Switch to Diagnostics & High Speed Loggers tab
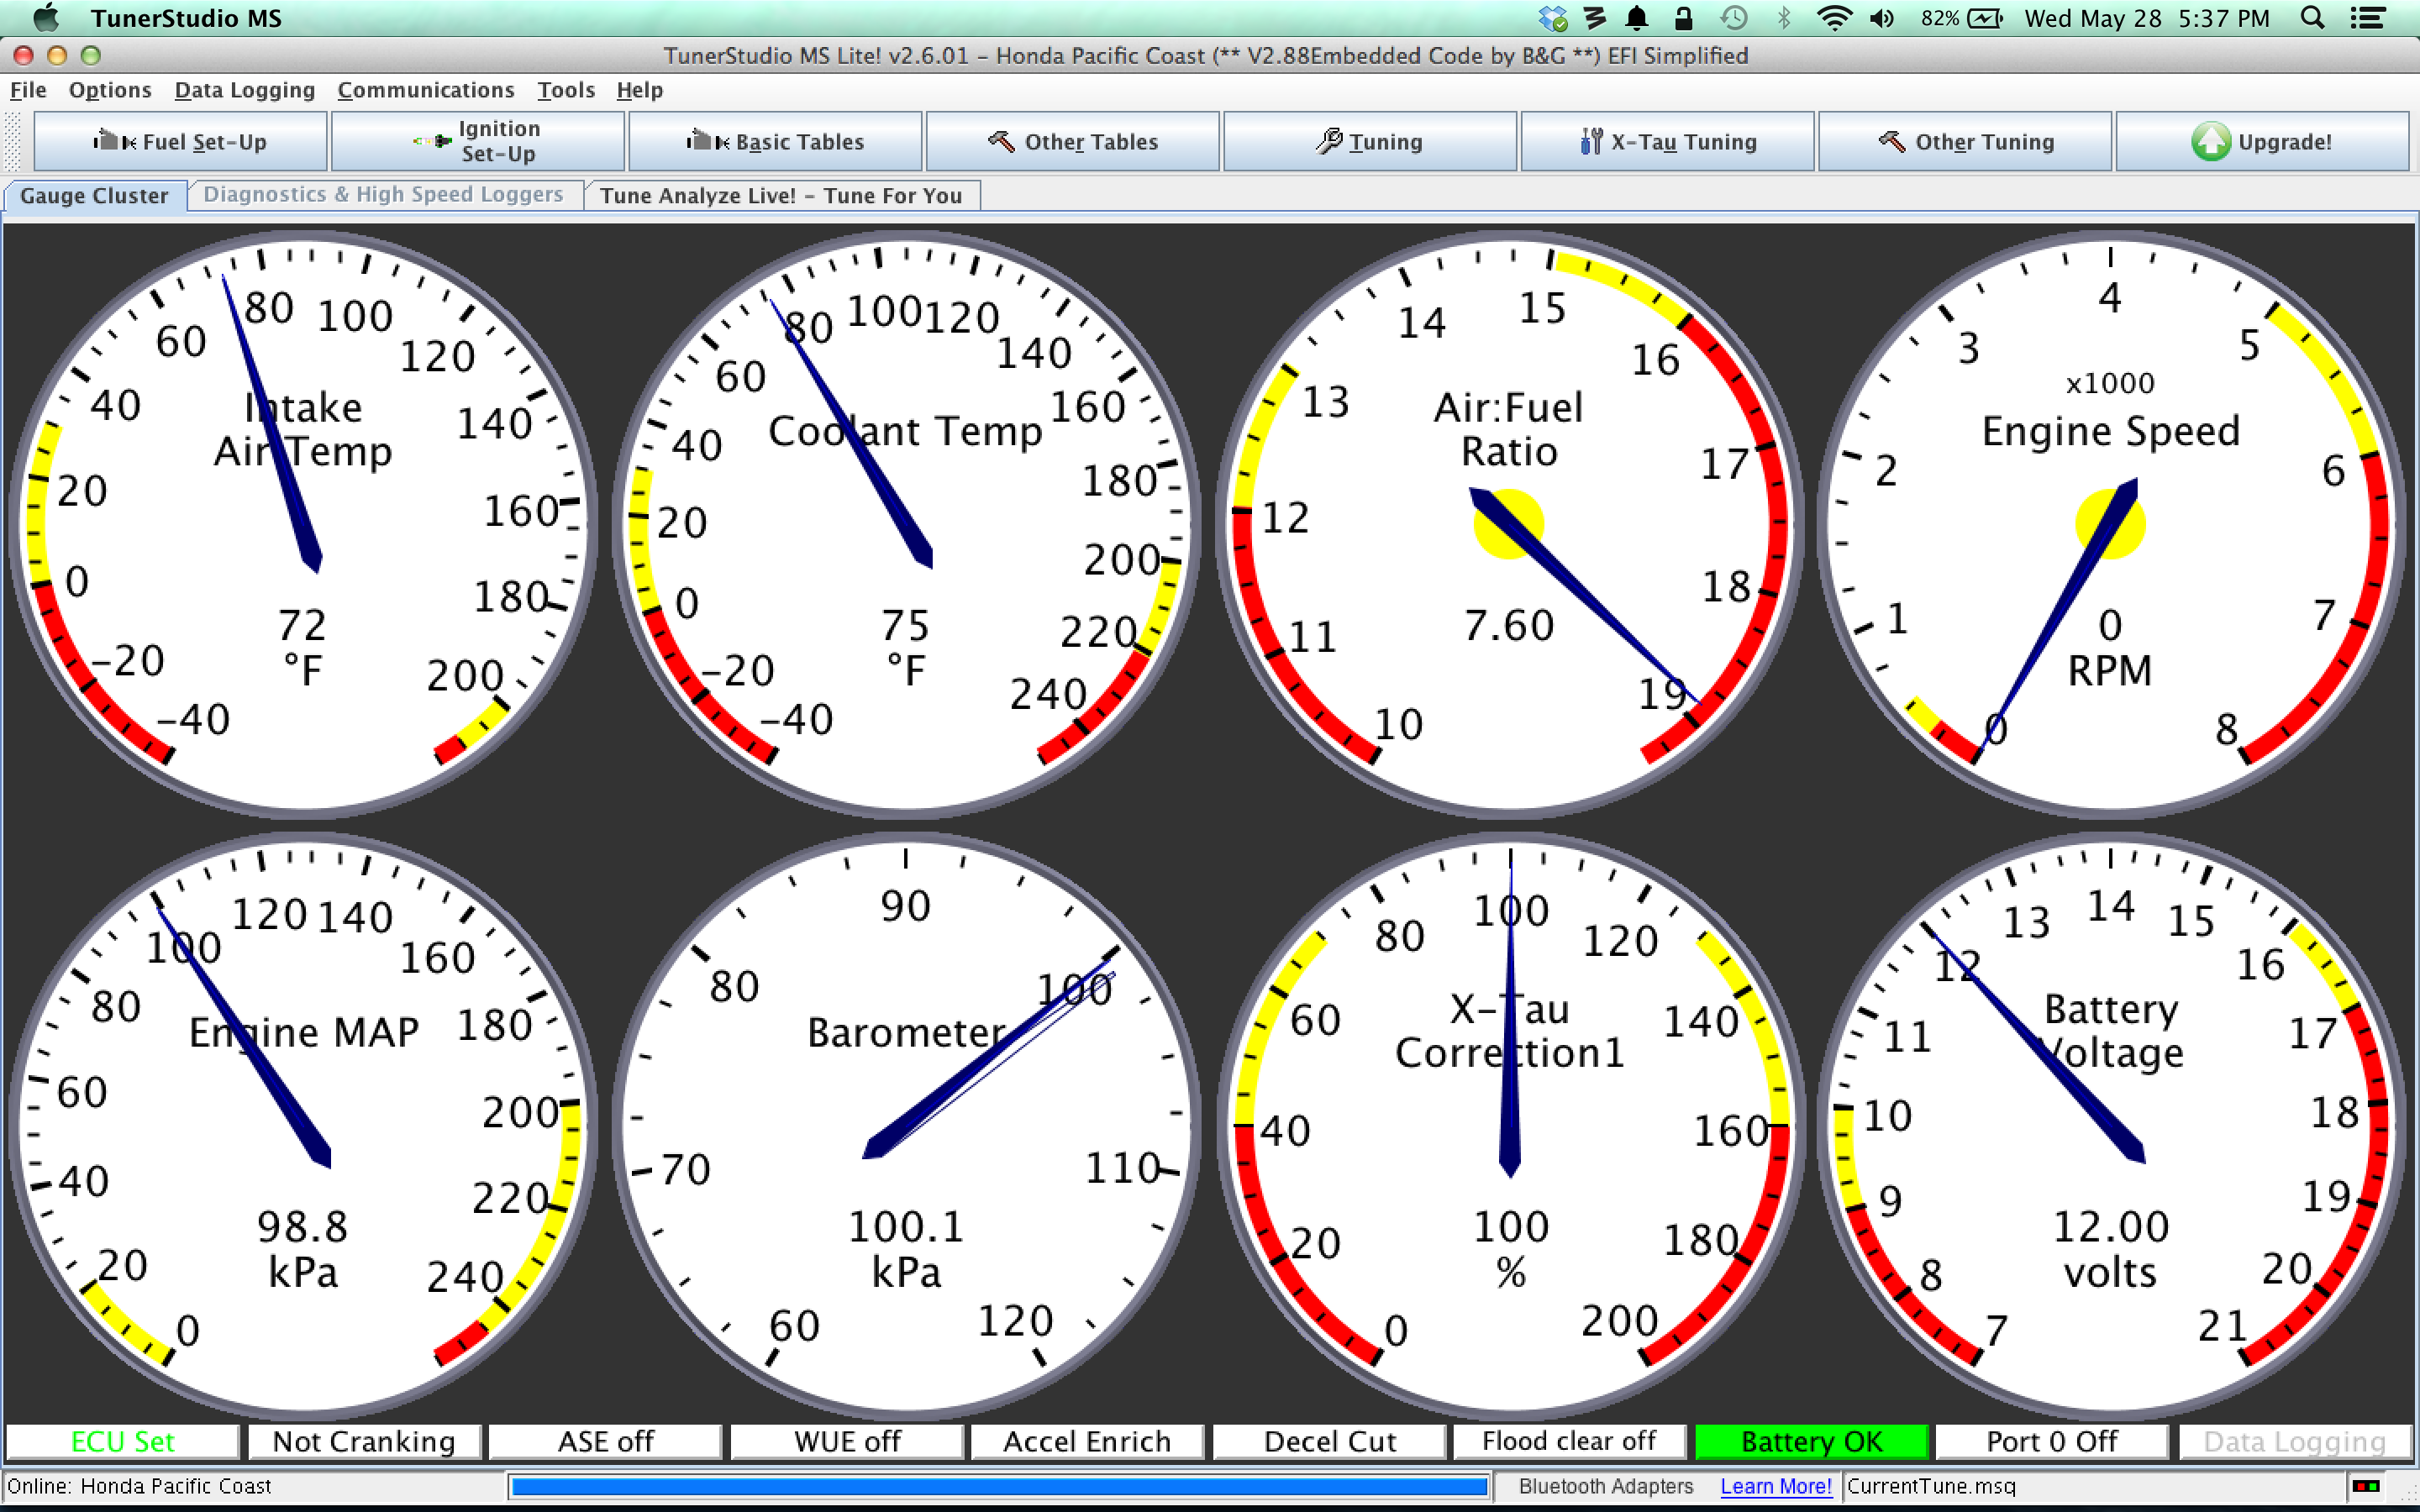This screenshot has height=1512, width=2420. coord(383,194)
